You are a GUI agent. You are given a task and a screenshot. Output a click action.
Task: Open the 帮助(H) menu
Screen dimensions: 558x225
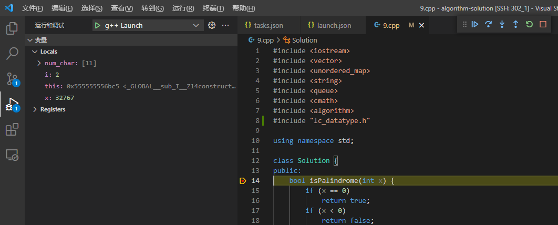(x=243, y=8)
